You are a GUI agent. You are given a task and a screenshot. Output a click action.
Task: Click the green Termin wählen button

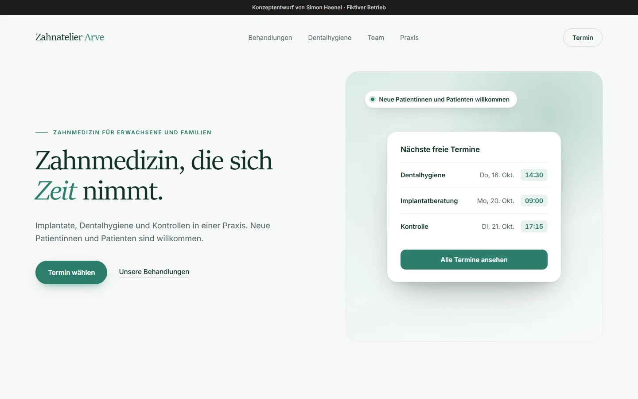click(x=71, y=272)
